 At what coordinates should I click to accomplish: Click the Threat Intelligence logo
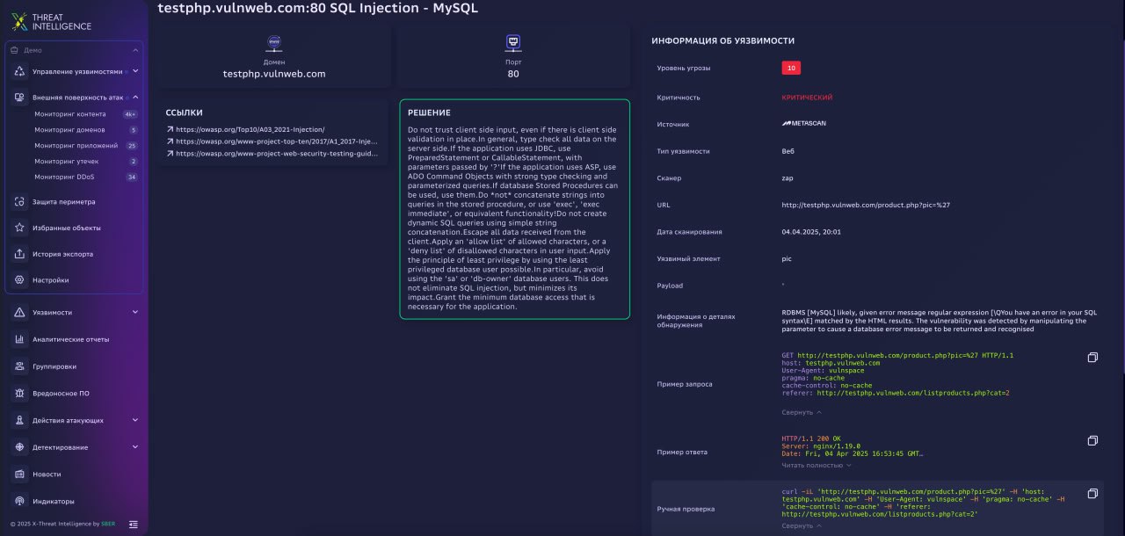pyautogui.click(x=51, y=21)
